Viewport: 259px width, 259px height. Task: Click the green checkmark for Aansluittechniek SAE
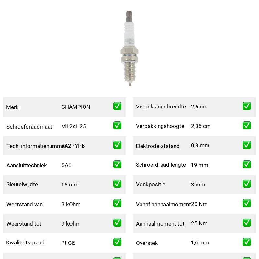[117, 164]
